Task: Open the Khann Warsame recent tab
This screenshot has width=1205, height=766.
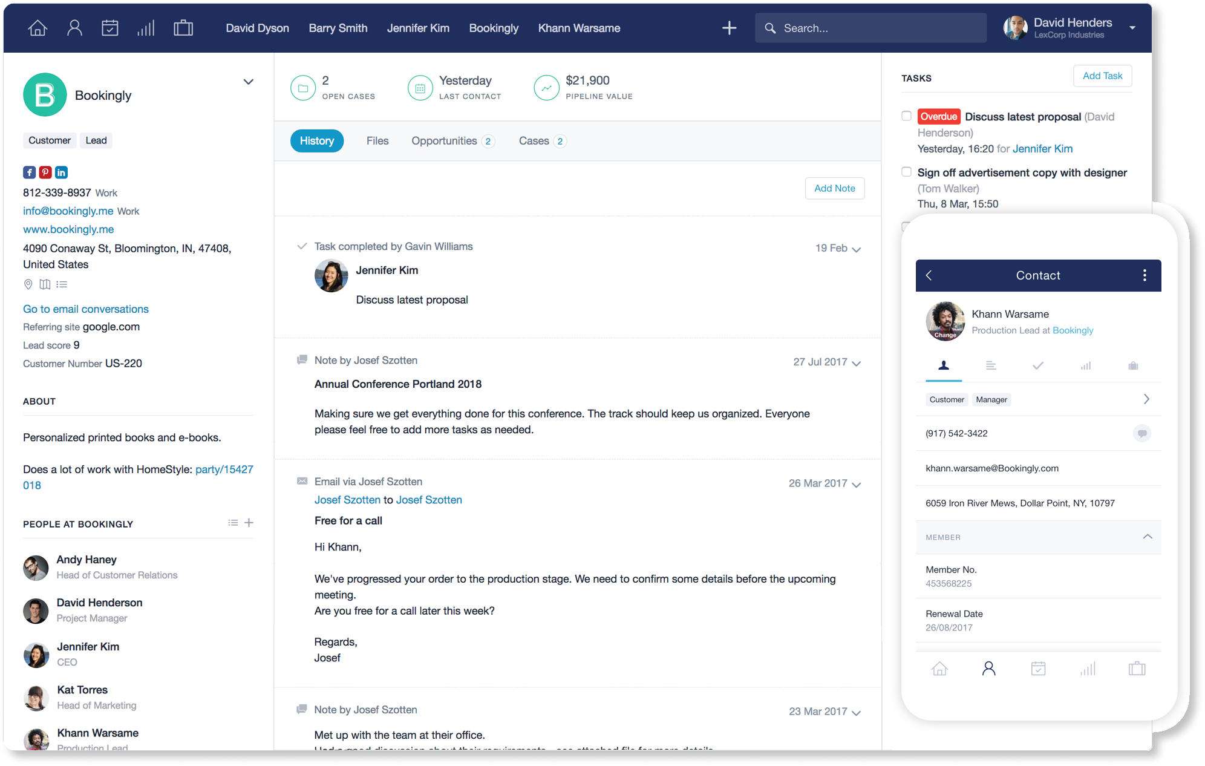Action: [x=579, y=28]
